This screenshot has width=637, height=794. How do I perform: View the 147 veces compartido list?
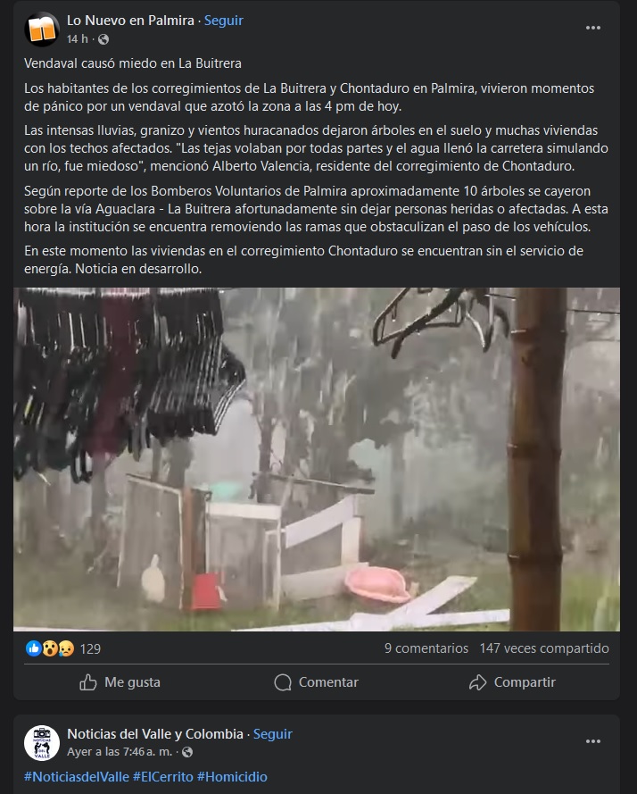pyautogui.click(x=544, y=648)
